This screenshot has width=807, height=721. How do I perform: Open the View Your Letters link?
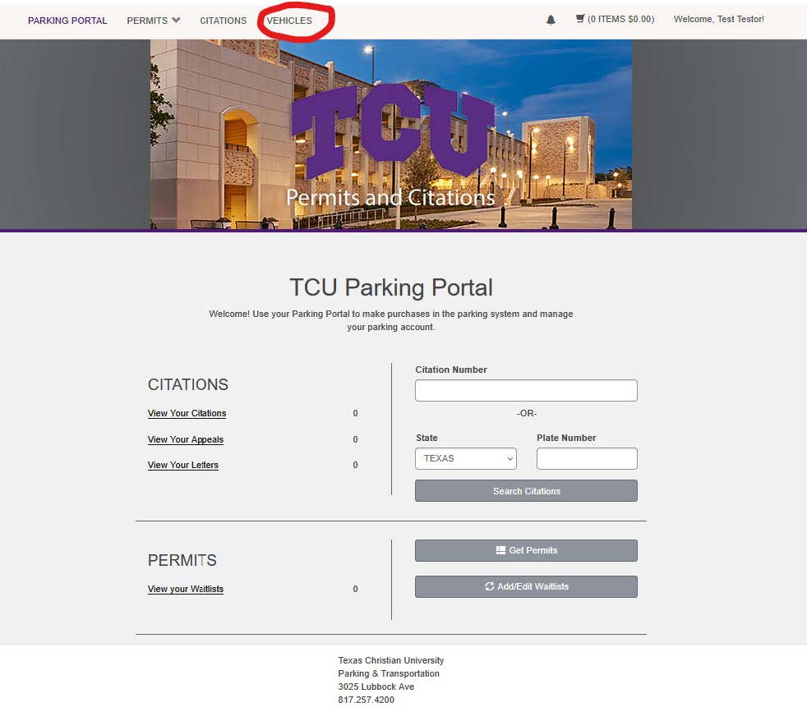pos(183,465)
